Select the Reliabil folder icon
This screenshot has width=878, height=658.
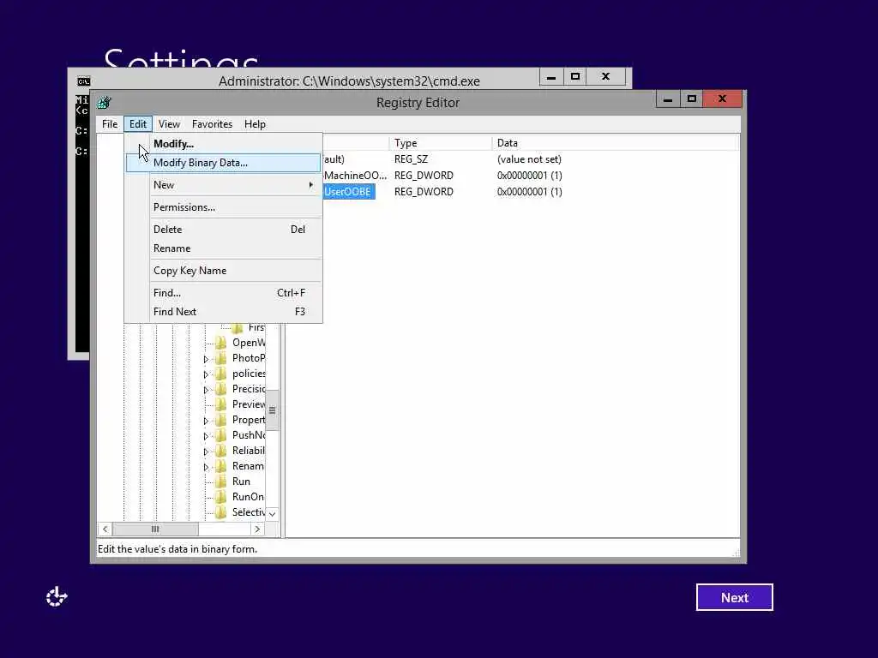coord(221,451)
